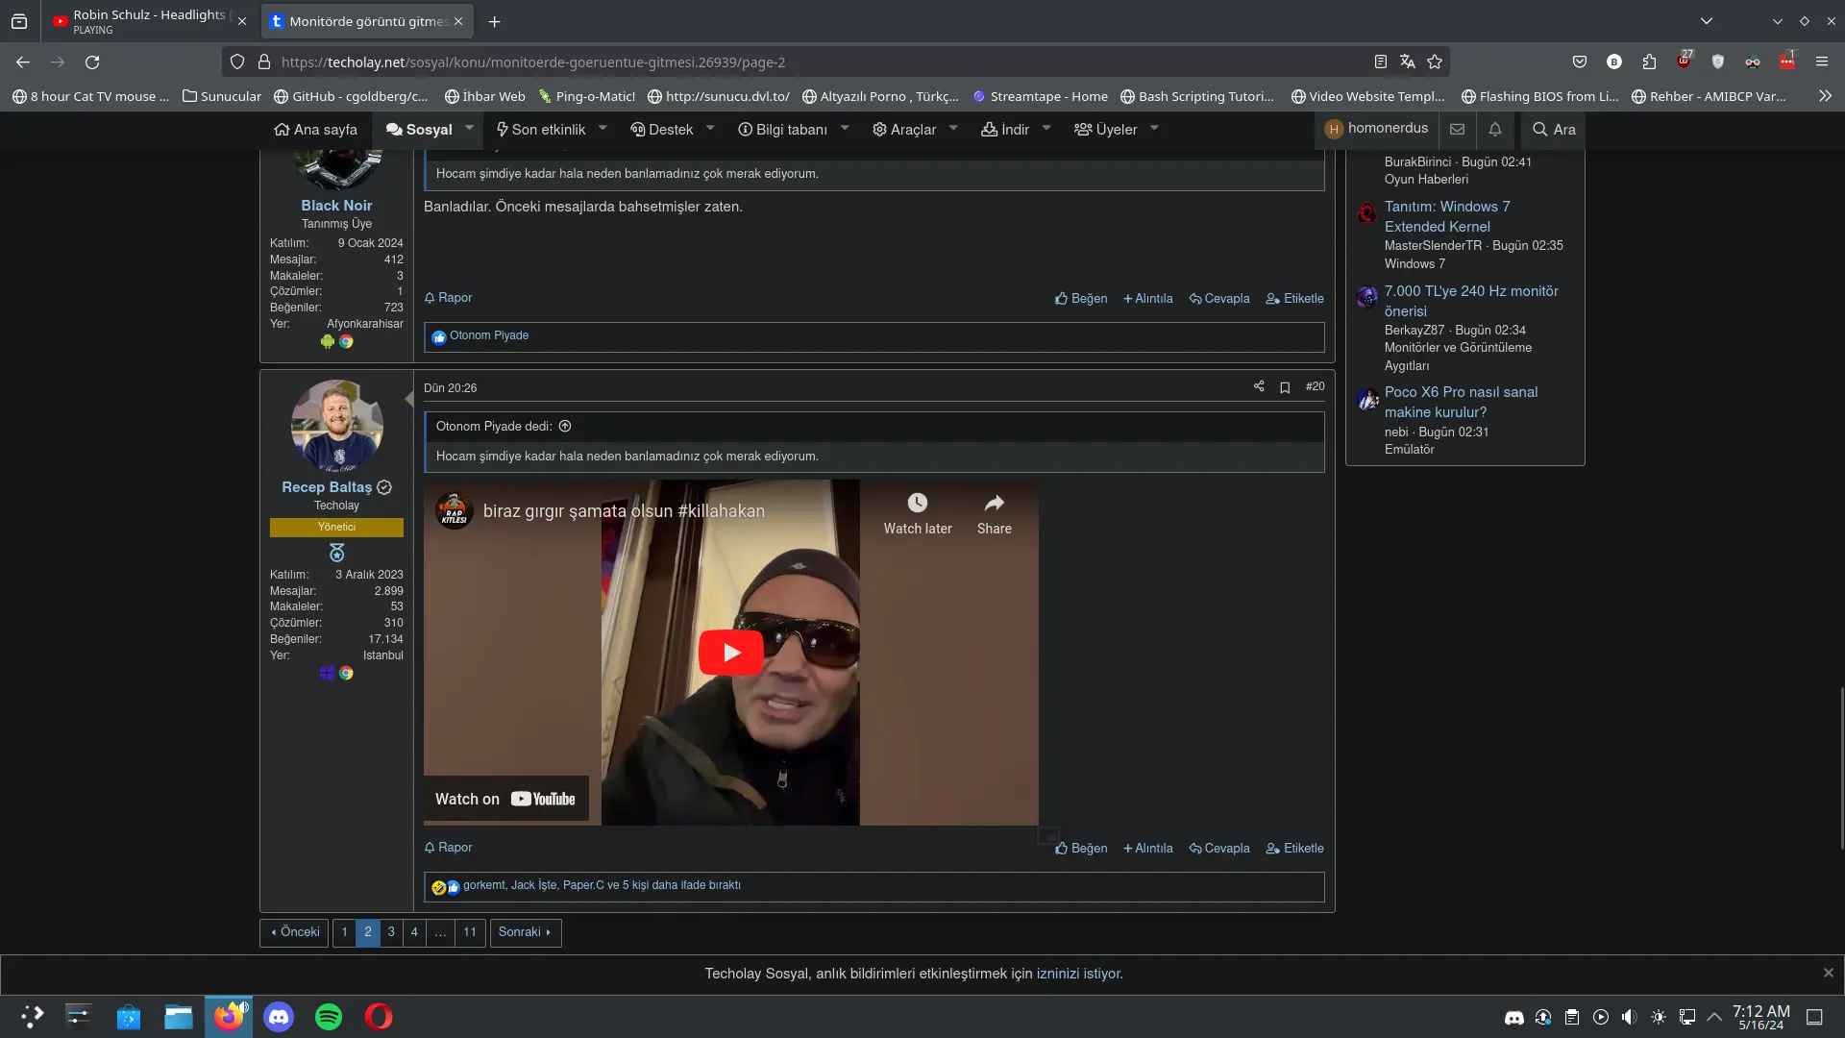Open the forum inbox envelope icon
Image resolution: width=1845 pixels, height=1038 pixels.
tap(1457, 129)
